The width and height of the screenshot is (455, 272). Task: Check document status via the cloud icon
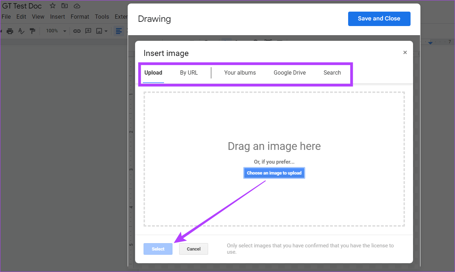[x=77, y=6]
